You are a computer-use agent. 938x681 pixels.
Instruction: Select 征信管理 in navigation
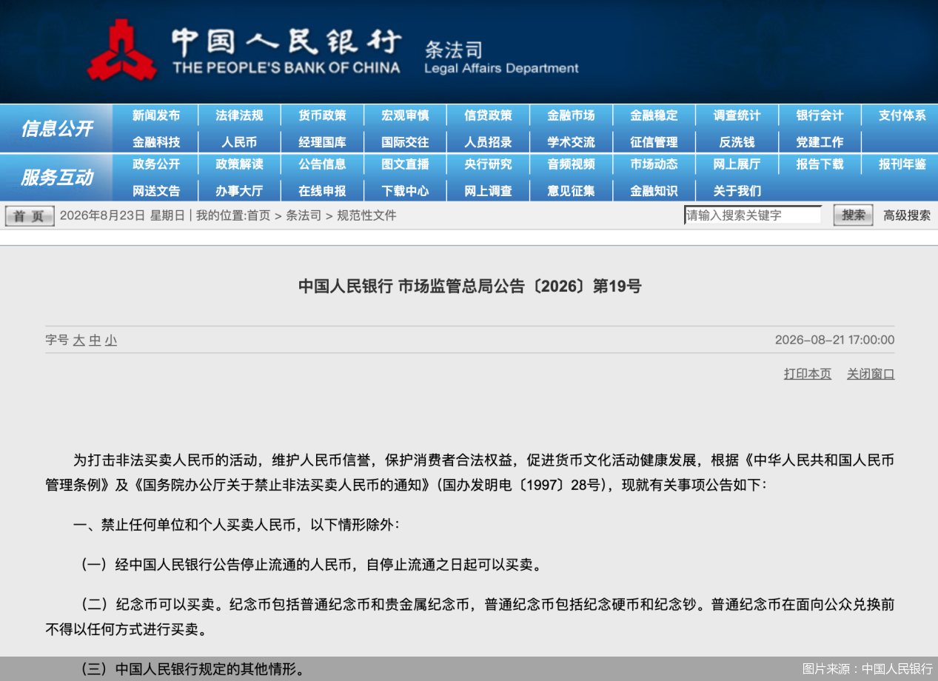654,142
